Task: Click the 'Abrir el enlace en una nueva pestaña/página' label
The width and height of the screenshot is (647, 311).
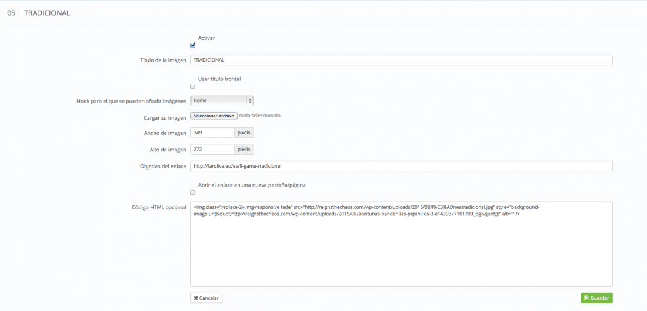Action: (252, 185)
